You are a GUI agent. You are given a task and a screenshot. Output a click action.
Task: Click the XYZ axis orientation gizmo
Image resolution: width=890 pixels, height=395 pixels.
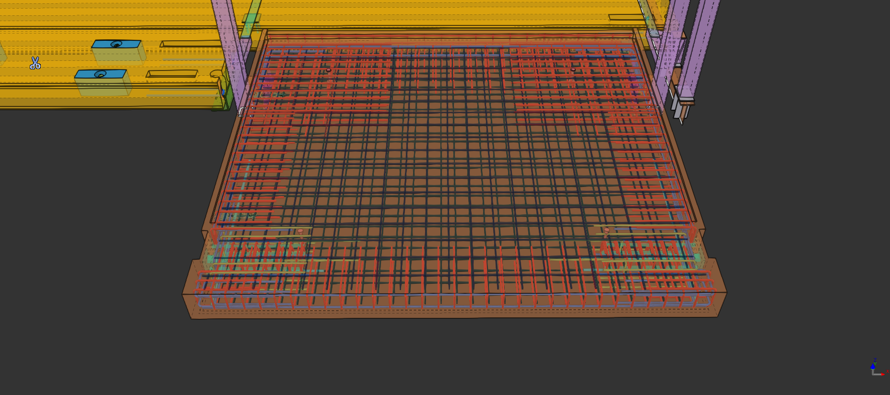(877, 368)
